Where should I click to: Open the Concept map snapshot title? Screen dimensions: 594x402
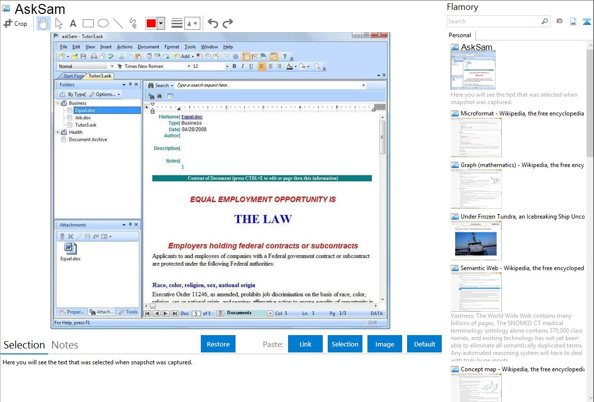[x=522, y=369]
